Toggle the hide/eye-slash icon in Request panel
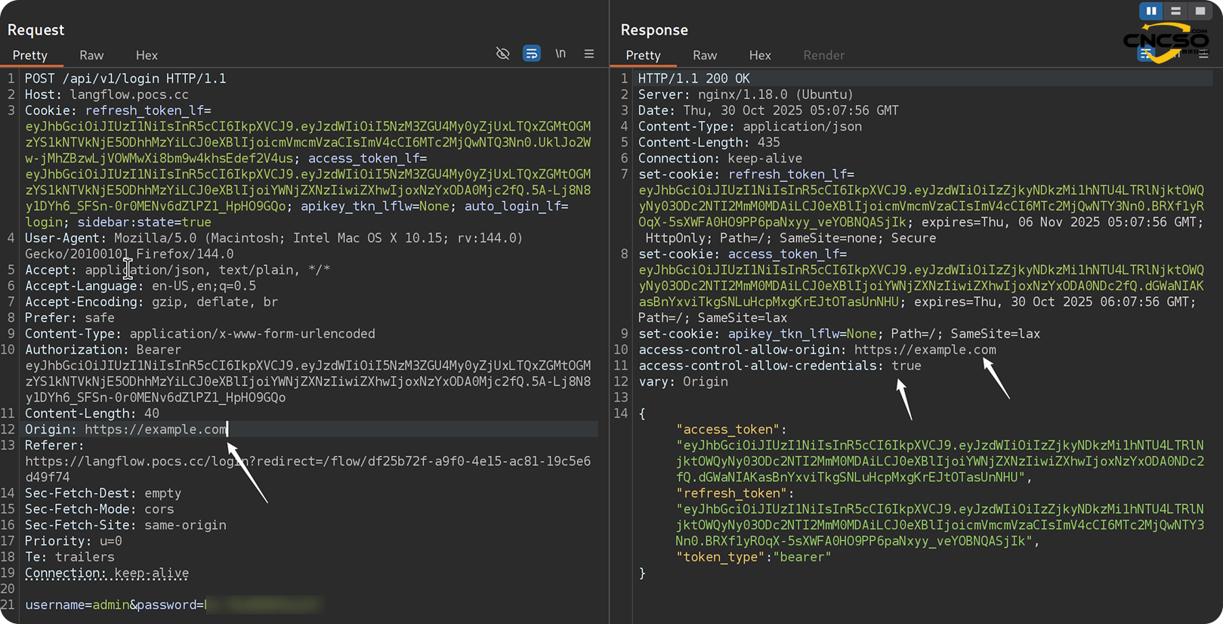This screenshot has height=624, width=1223. click(x=502, y=54)
